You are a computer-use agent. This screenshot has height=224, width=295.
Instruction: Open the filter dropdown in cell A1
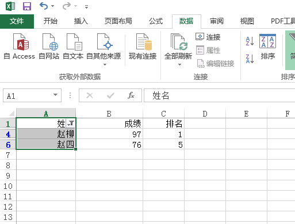point(71,123)
